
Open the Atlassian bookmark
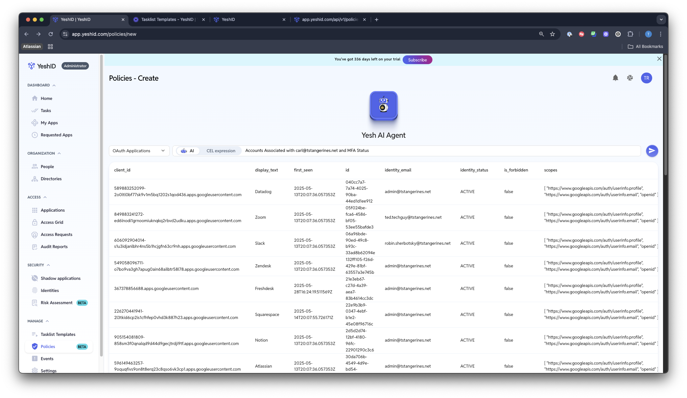32,47
